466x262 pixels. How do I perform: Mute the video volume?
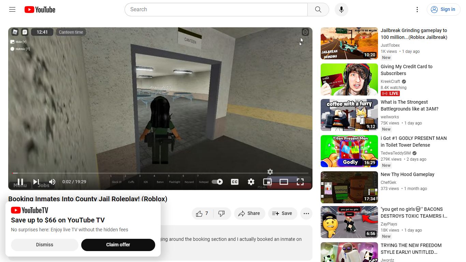[52, 182]
